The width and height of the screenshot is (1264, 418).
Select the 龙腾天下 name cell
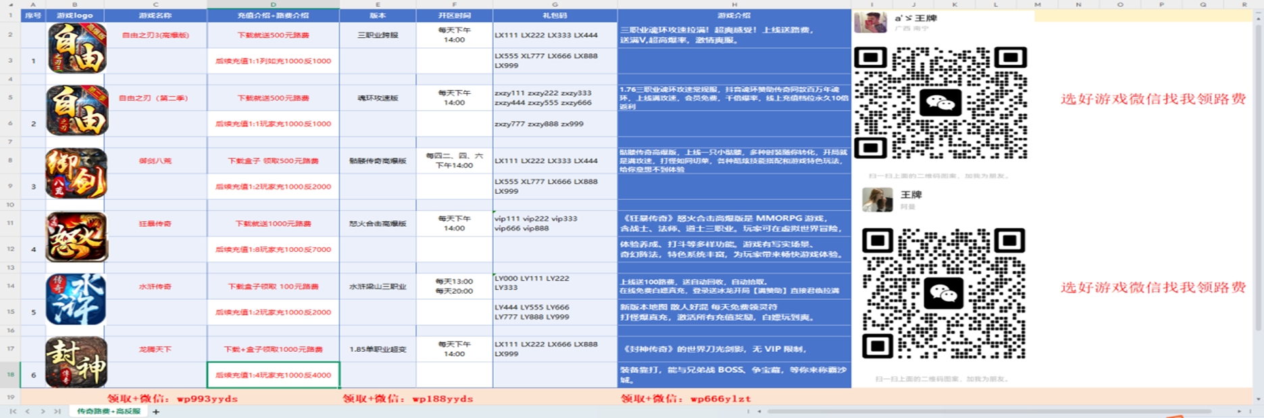coord(155,349)
